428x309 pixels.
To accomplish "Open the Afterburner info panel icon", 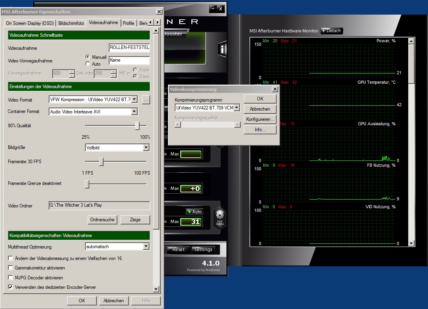I will (222, 49).
